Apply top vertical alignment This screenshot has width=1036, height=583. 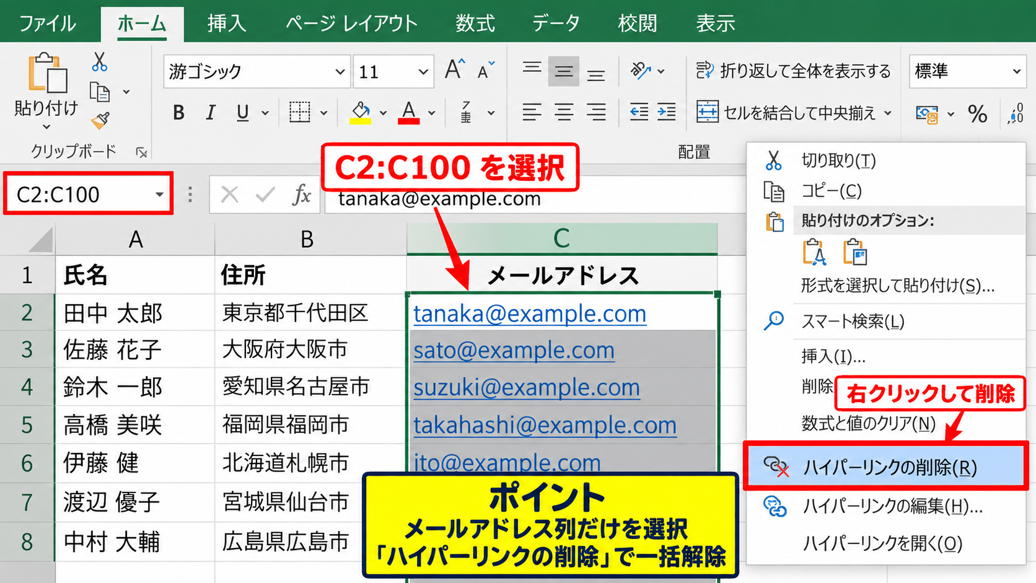(x=532, y=69)
